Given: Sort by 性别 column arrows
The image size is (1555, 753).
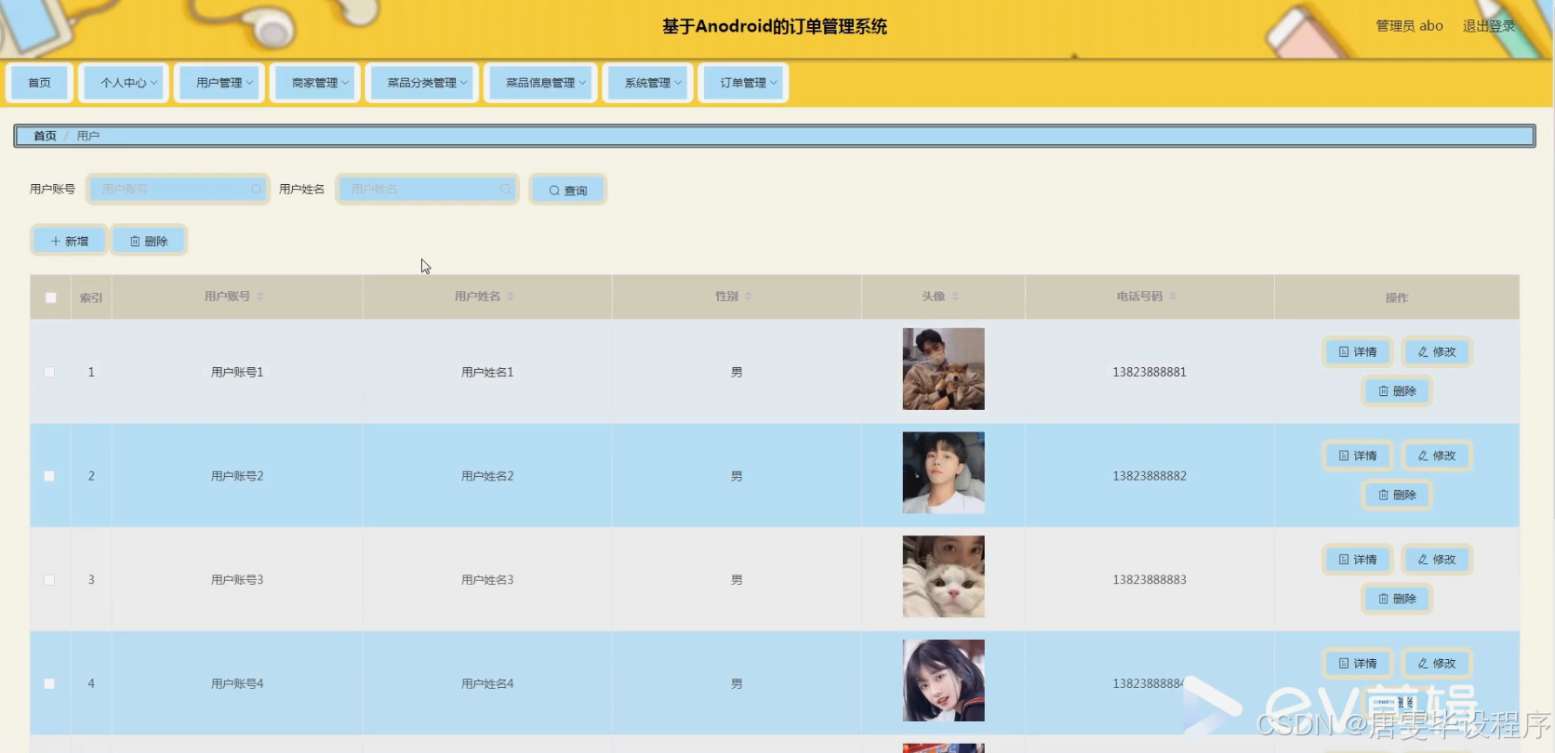Looking at the screenshot, I should click(748, 297).
